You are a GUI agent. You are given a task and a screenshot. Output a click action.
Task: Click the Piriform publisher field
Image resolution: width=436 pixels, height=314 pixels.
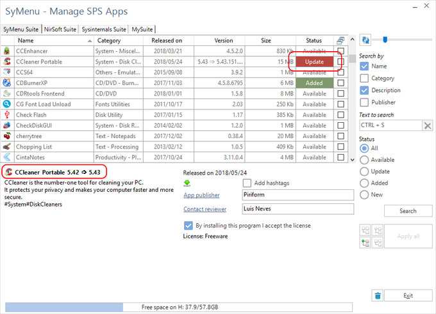298,194
